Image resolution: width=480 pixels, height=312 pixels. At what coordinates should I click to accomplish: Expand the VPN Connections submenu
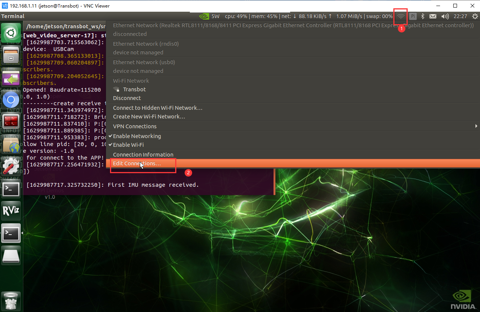coord(293,126)
